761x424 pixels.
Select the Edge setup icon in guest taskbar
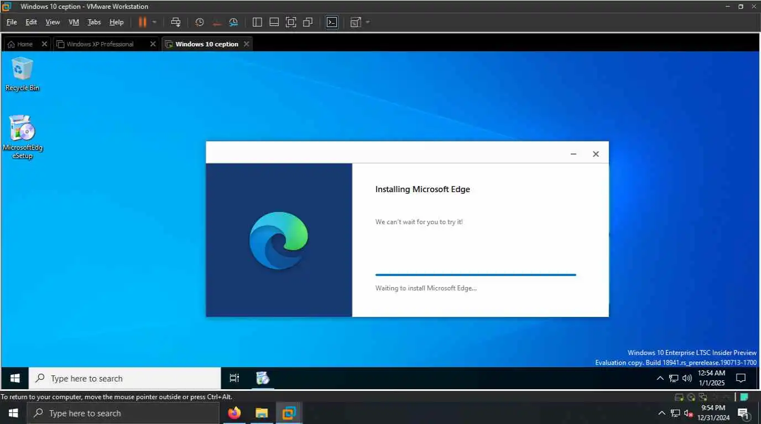(x=263, y=378)
